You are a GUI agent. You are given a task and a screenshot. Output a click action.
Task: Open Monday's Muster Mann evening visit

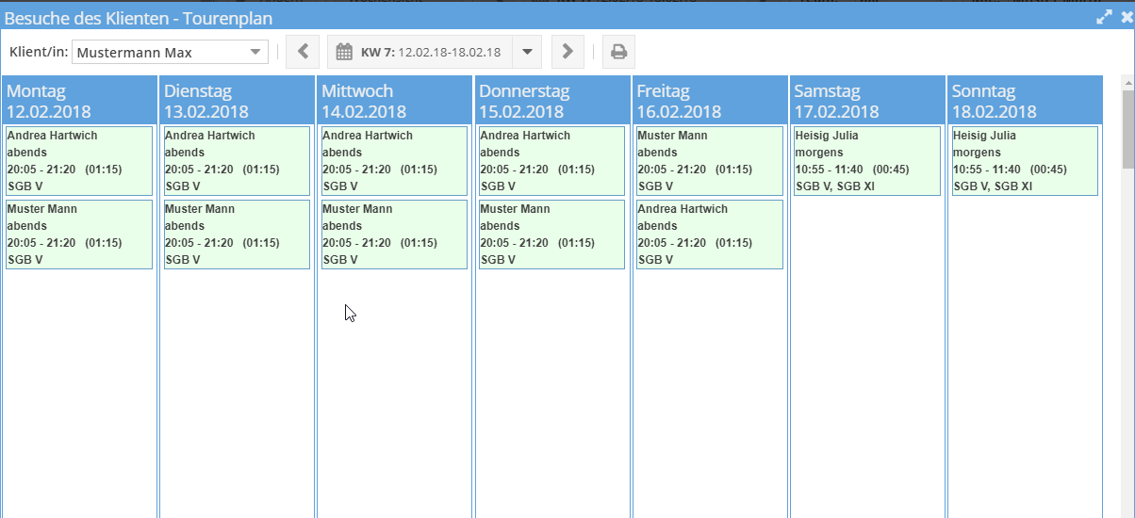point(78,235)
